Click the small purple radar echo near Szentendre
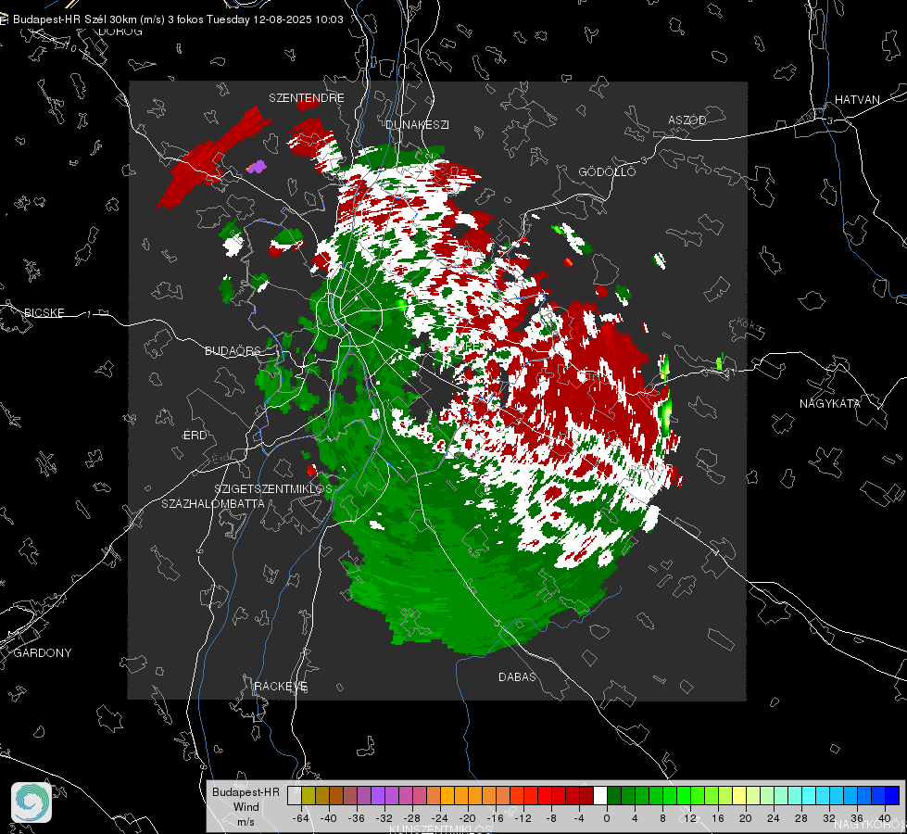 tap(257, 167)
